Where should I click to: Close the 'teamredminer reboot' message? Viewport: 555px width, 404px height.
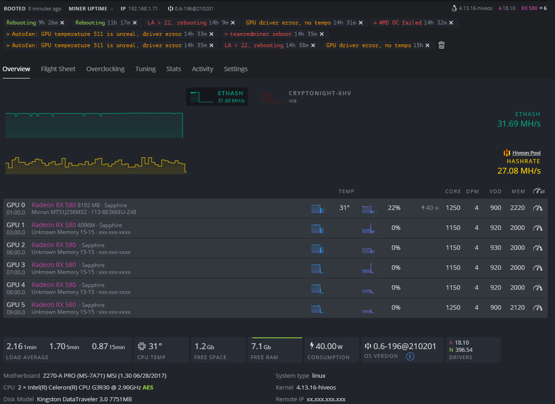322,34
